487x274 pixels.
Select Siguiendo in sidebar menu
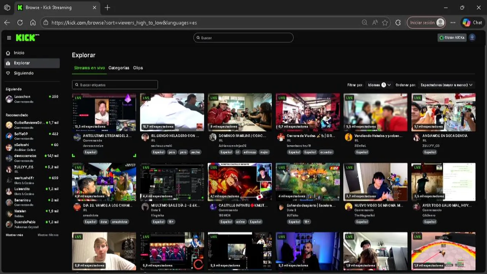click(32, 73)
